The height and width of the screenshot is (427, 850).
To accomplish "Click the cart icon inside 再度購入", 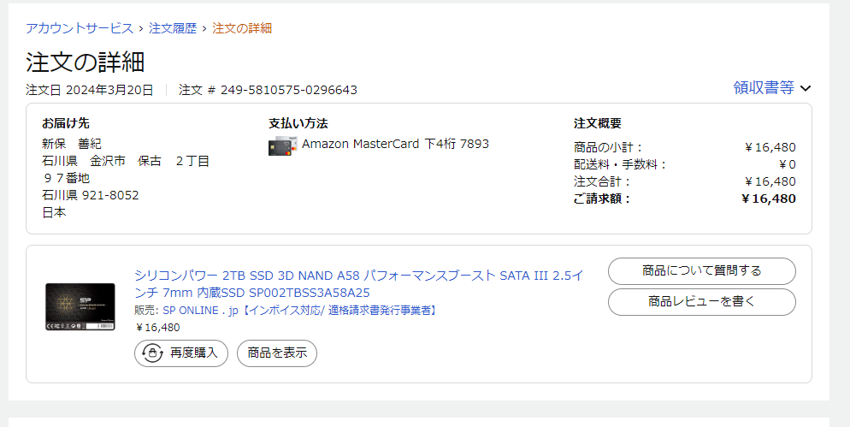I will 153,353.
